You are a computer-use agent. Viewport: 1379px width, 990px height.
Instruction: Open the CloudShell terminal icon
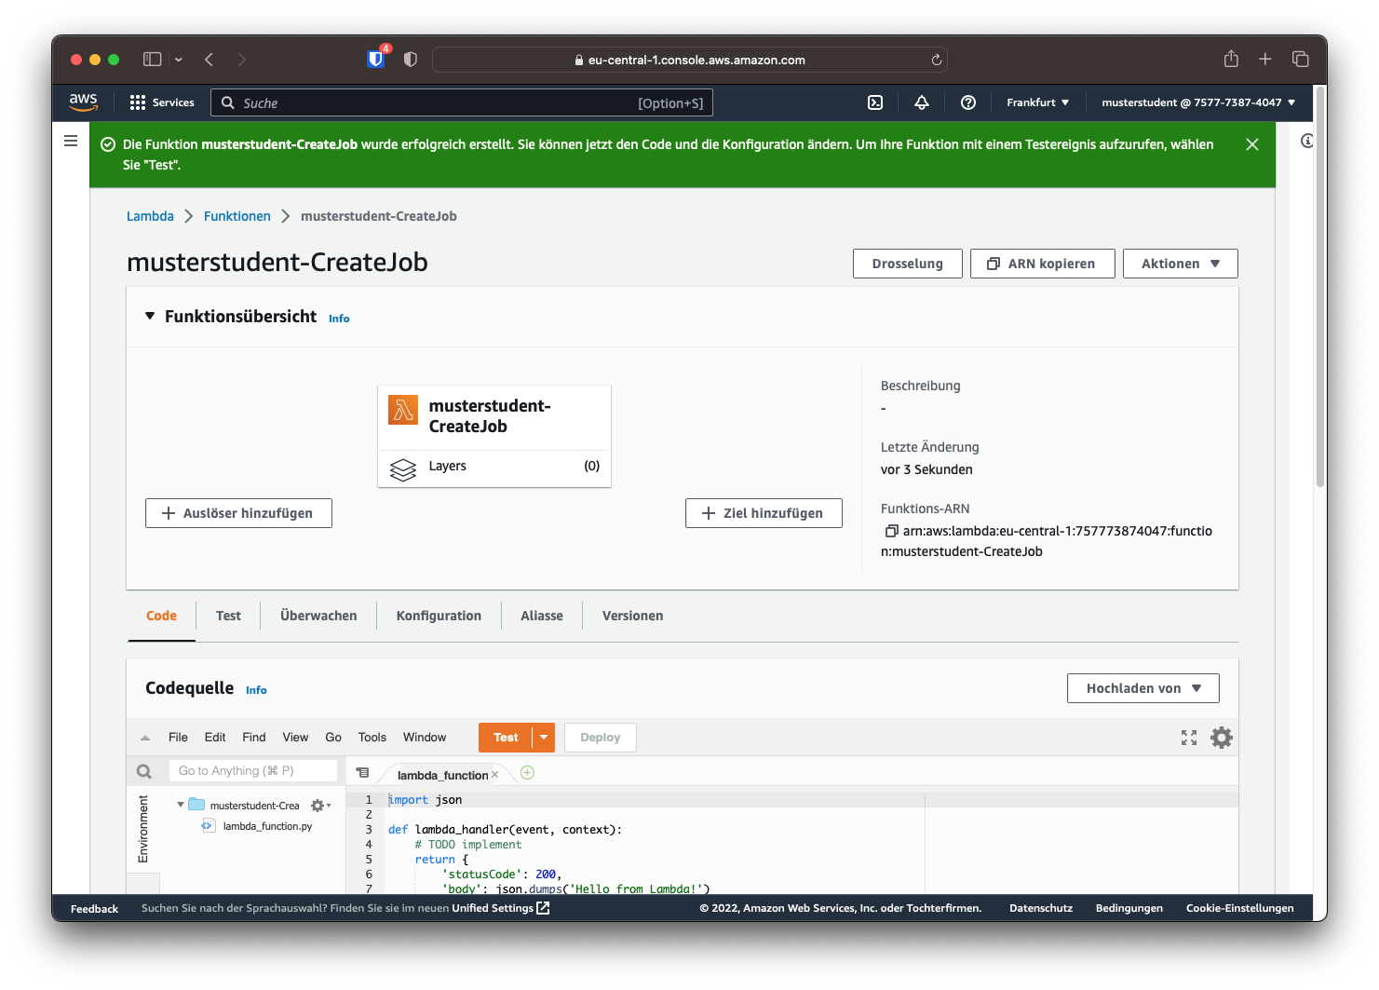[x=875, y=102]
